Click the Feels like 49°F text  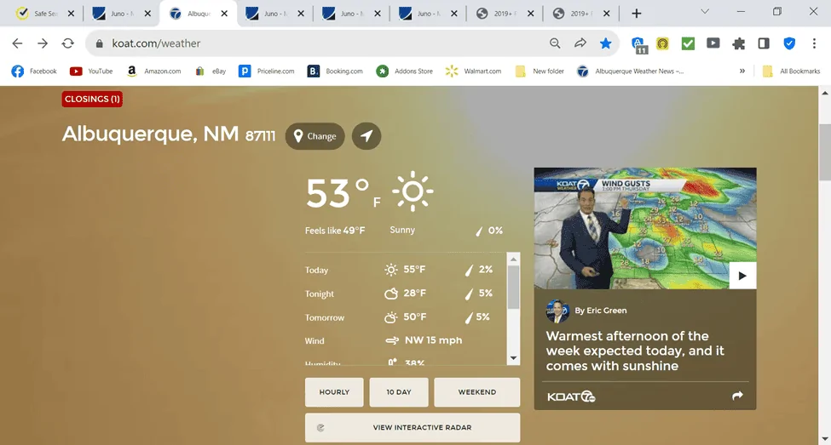335,231
